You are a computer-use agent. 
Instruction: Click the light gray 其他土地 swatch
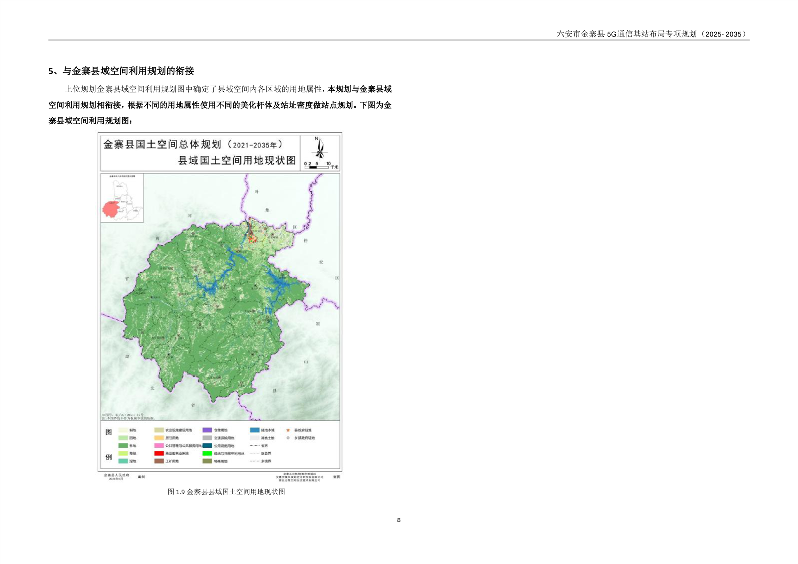[254, 438]
